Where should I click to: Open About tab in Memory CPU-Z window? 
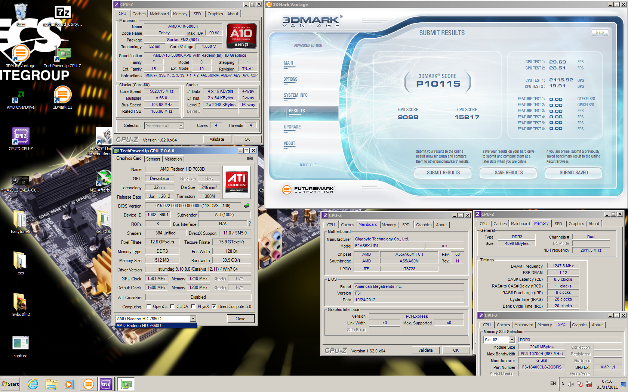click(594, 224)
